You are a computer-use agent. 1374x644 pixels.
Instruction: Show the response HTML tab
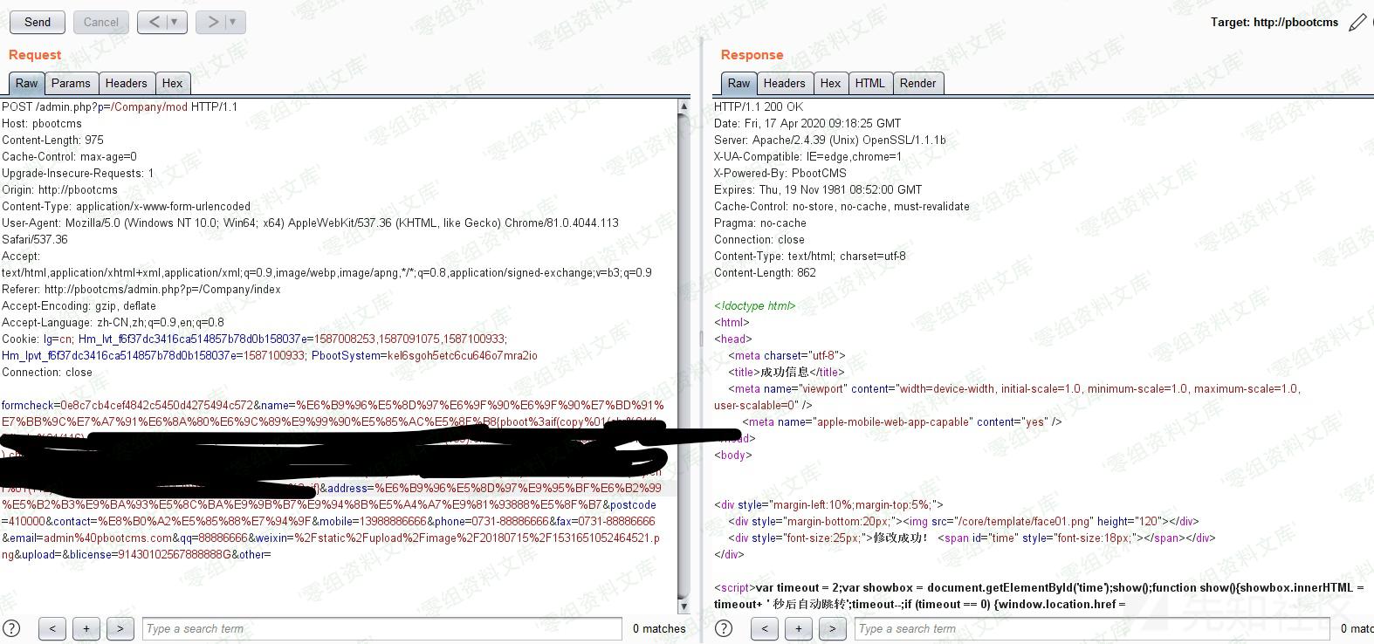pos(869,83)
